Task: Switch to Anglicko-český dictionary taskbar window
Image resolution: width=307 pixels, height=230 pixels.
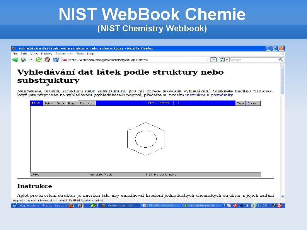Action: [203, 206]
